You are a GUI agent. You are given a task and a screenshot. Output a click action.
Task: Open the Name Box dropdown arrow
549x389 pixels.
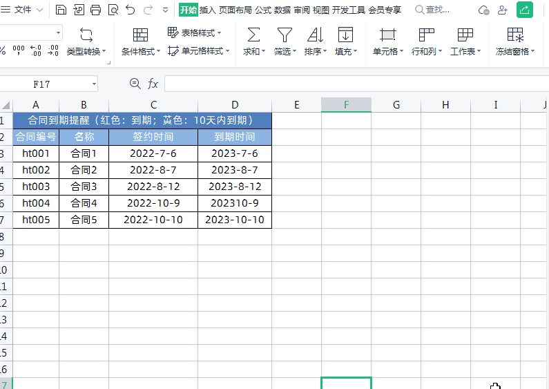[x=94, y=84]
